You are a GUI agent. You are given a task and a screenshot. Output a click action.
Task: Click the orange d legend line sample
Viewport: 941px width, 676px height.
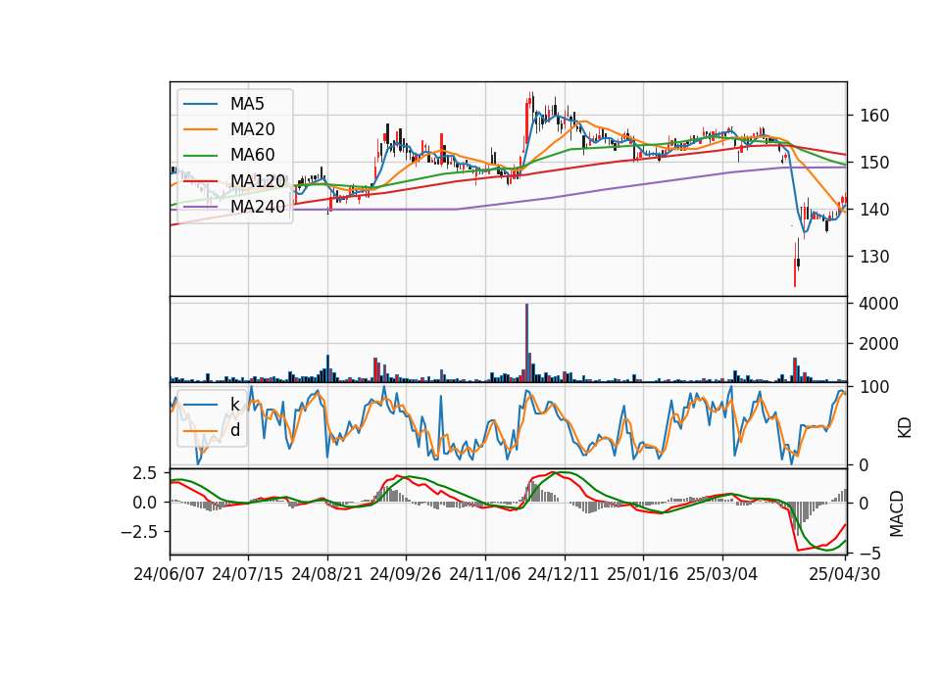pyautogui.click(x=200, y=431)
